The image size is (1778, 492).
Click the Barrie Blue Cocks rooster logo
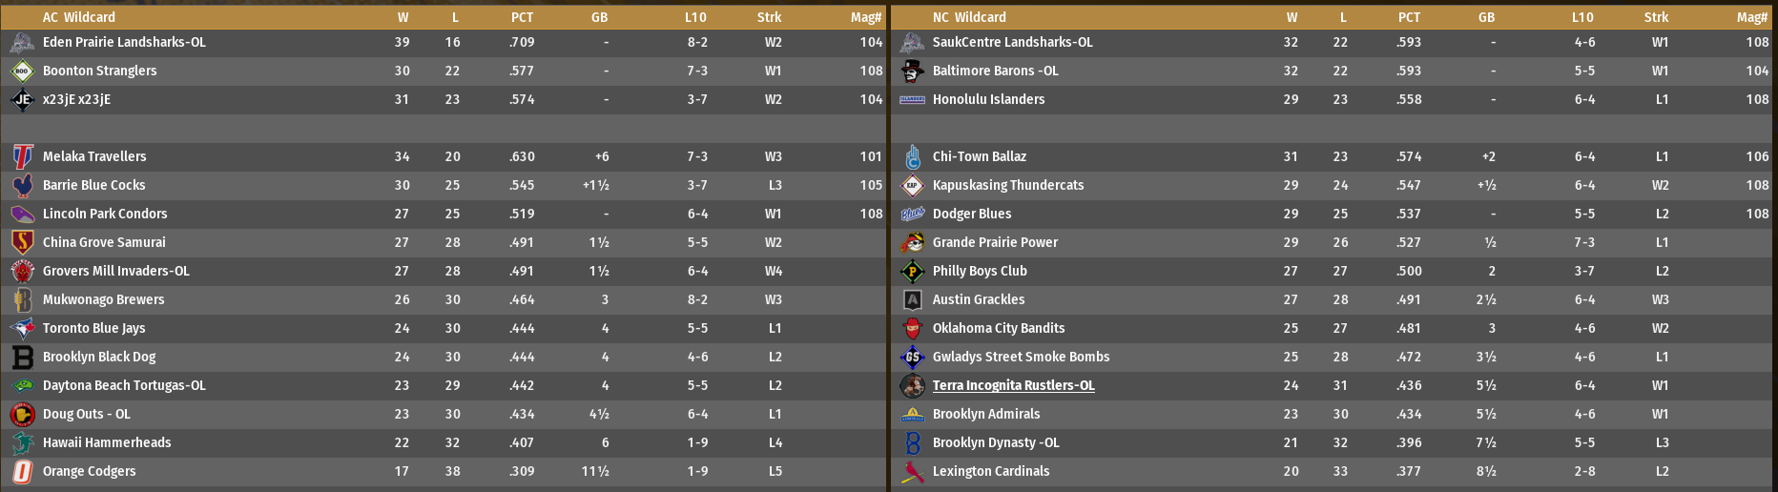click(x=22, y=186)
